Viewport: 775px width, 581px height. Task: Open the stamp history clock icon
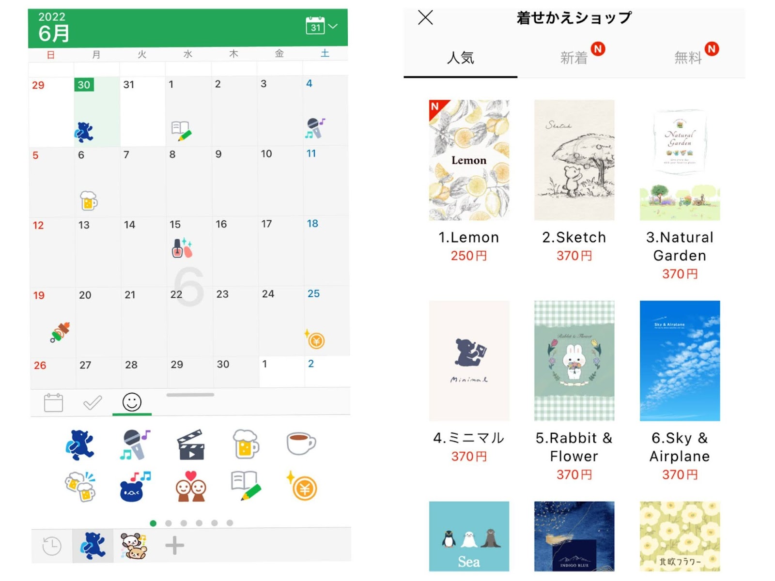52,546
